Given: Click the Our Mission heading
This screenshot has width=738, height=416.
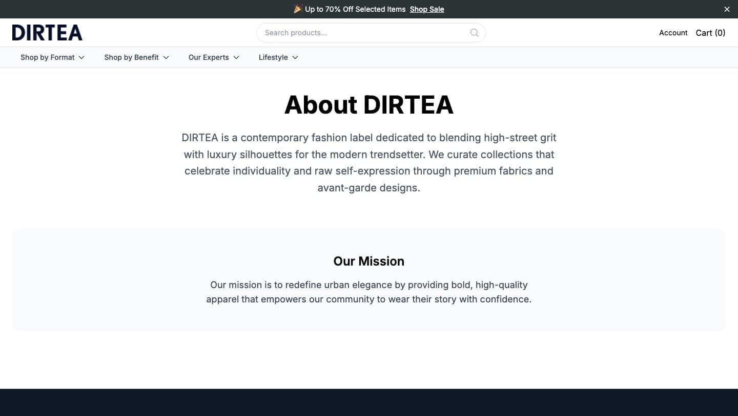Looking at the screenshot, I should point(369,261).
